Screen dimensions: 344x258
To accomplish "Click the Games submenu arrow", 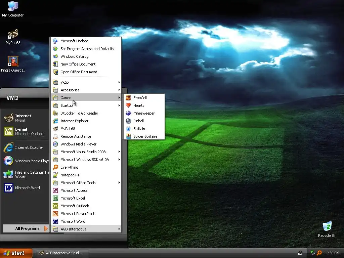I will click(x=119, y=98).
